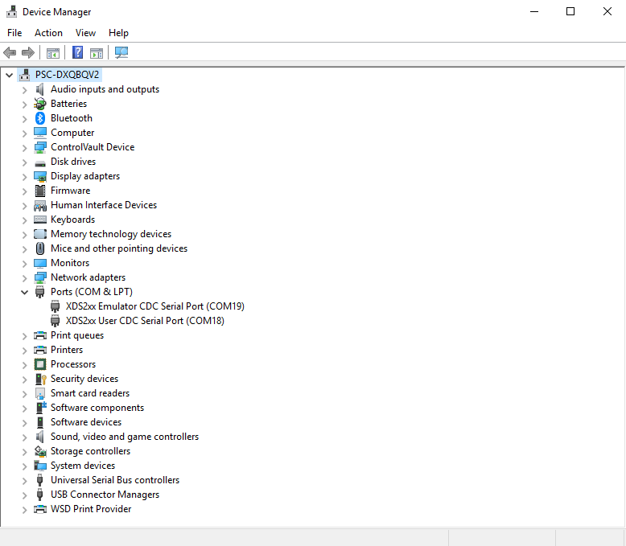The image size is (626, 546).
Task: Click the Human Interface Devices icon
Action: (40, 206)
